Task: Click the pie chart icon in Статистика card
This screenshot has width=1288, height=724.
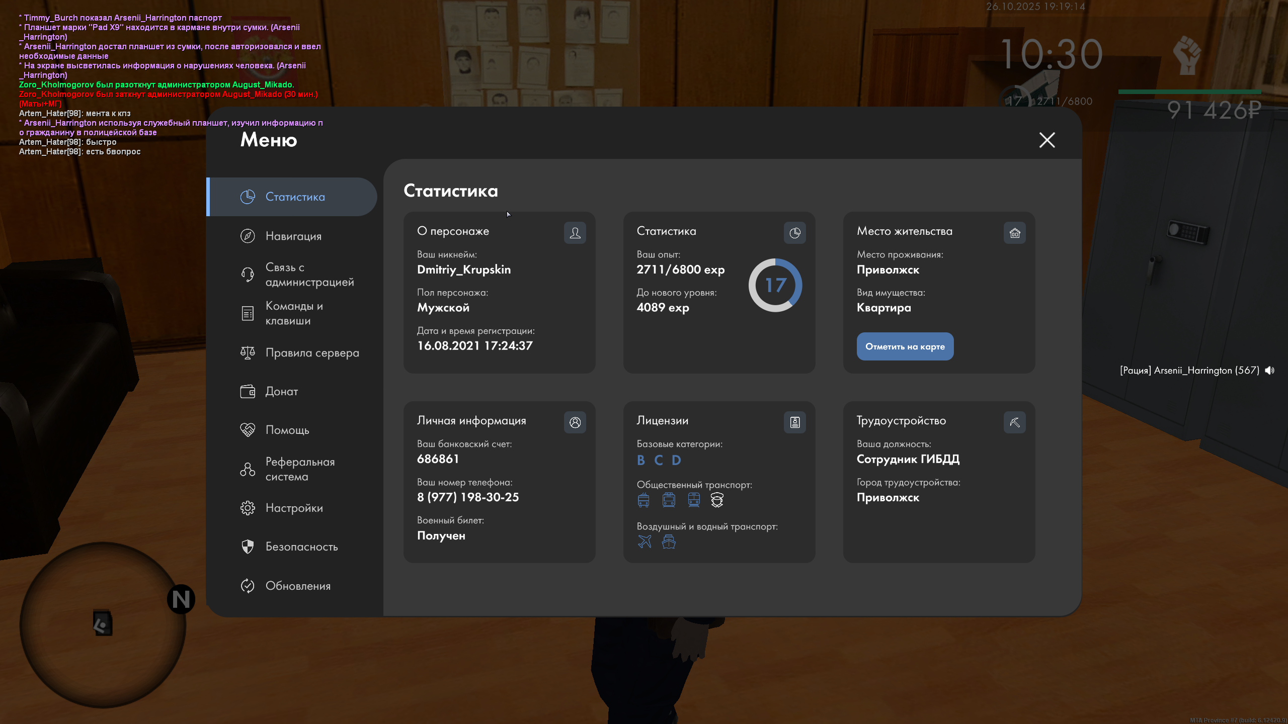Action: 794,233
